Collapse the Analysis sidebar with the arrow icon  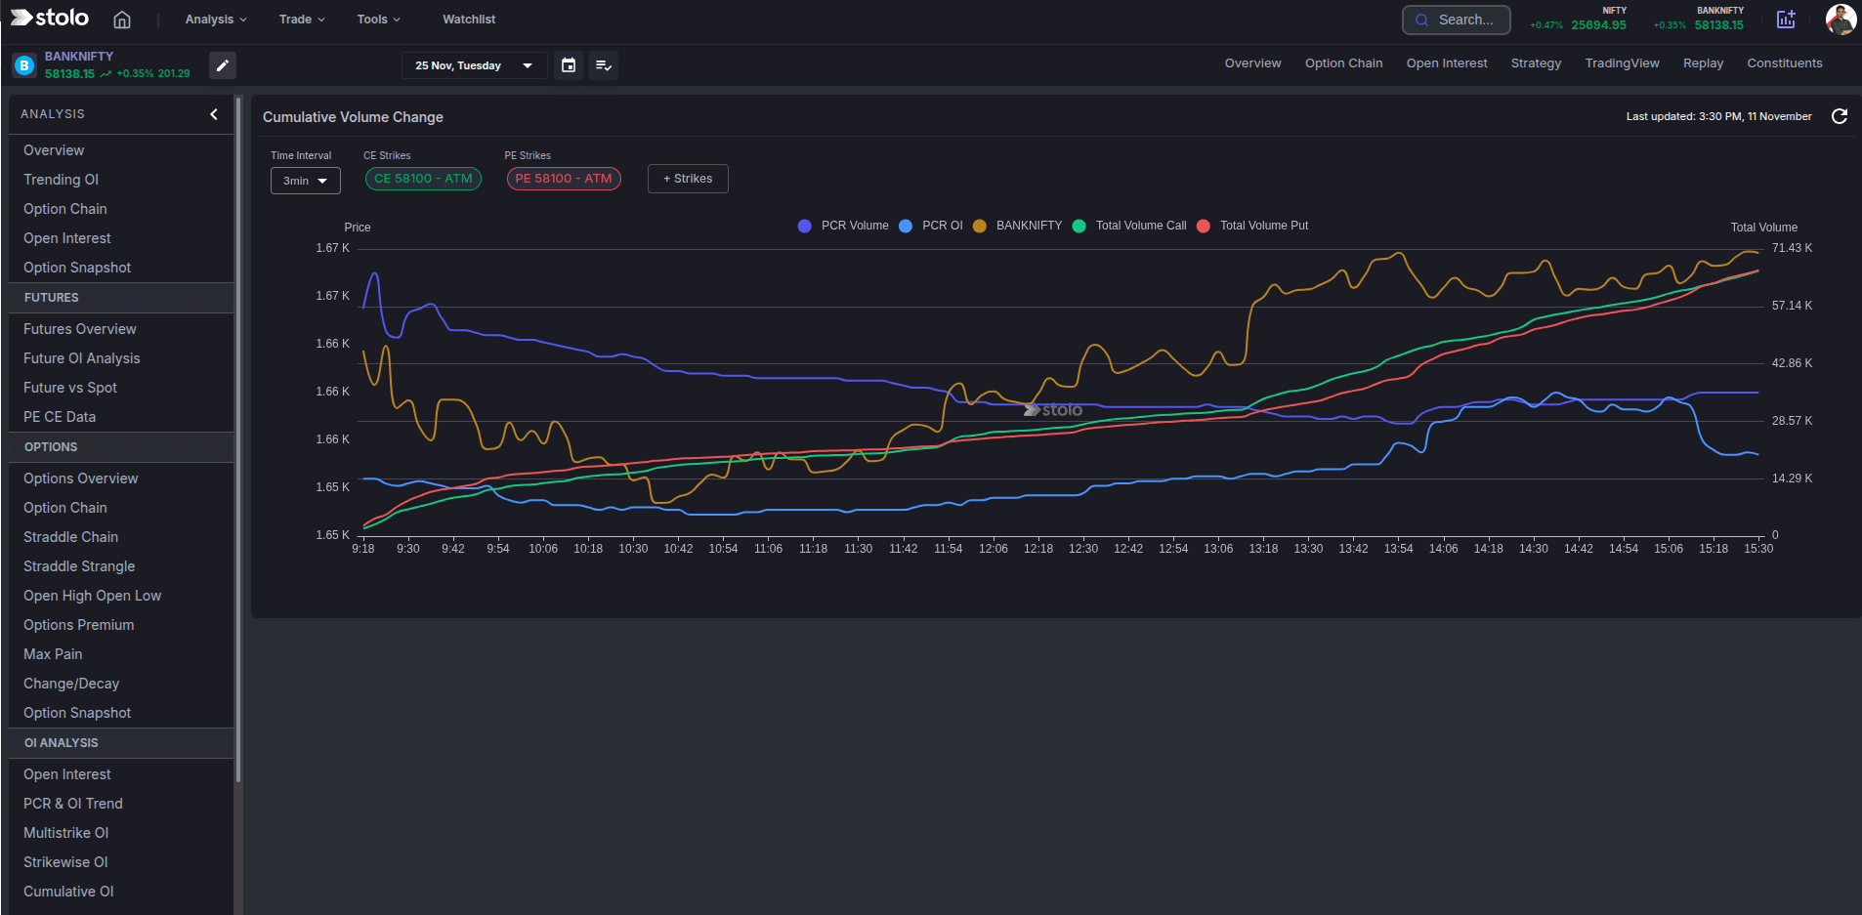click(214, 114)
